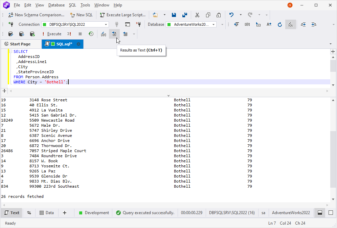Viewport: 337px width, 228px height.
Task: Click the New Connection plug icon
Action: tap(11, 24)
